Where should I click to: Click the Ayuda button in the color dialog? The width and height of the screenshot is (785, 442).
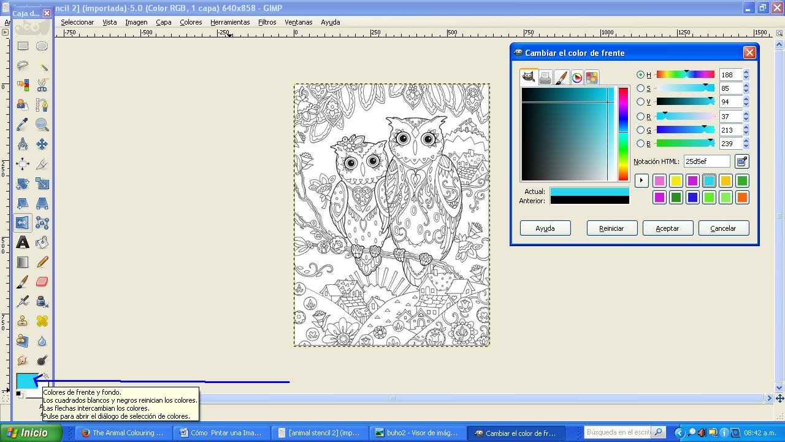click(x=545, y=228)
